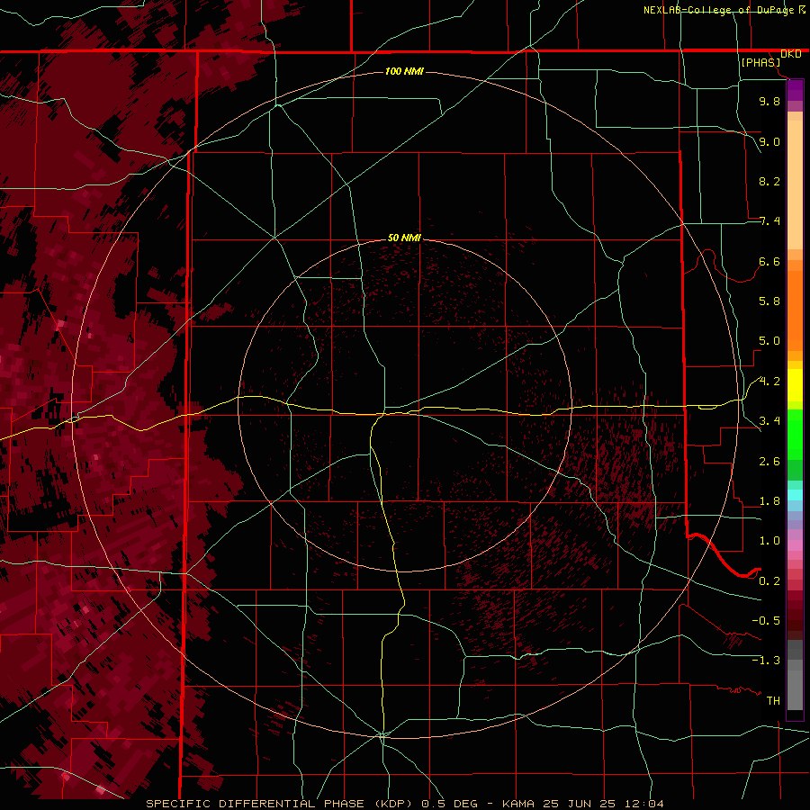The width and height of the screenshot is (810, 810).
Task: Select the 3.4 scale value
Action: [769, 421]
